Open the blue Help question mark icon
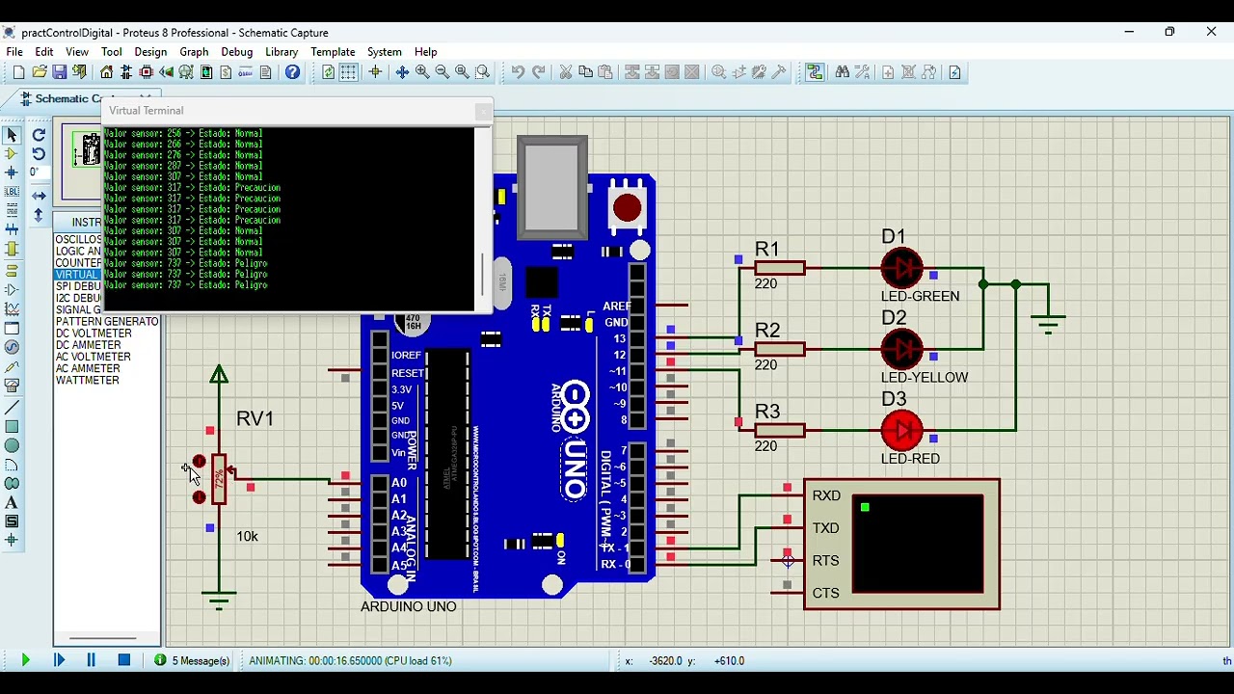 [293, 72]
